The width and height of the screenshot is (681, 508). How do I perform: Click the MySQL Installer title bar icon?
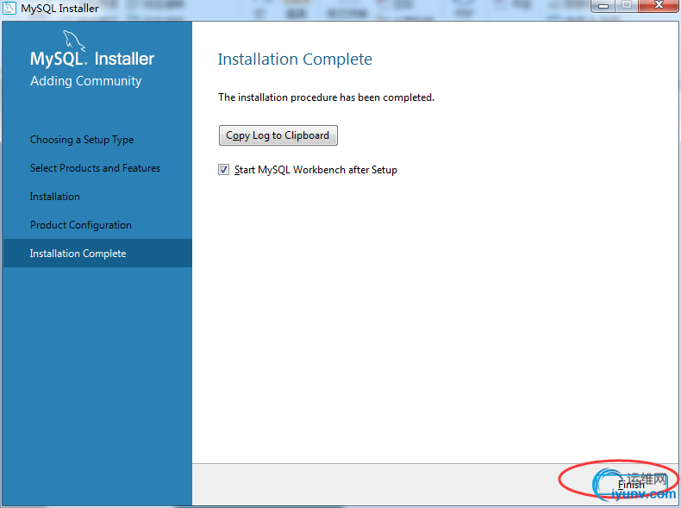click(x=9, y=8)
